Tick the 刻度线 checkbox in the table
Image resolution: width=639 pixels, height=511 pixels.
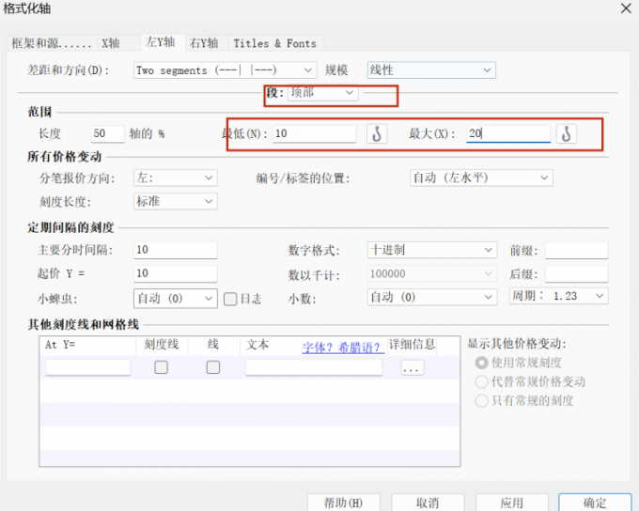162,367
